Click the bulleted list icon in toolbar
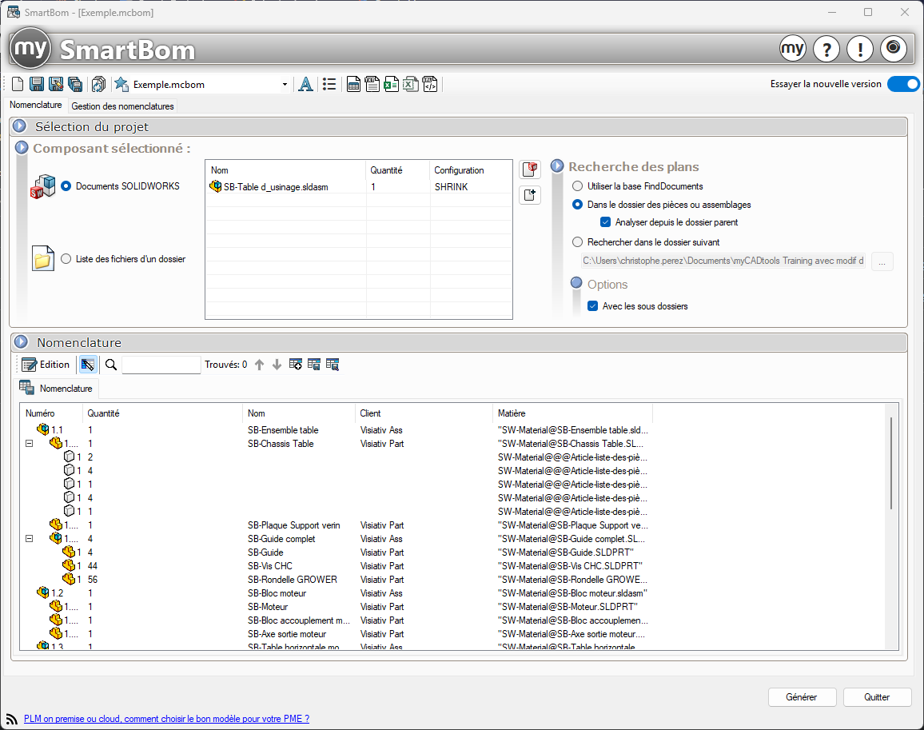 tap(329, 84)
